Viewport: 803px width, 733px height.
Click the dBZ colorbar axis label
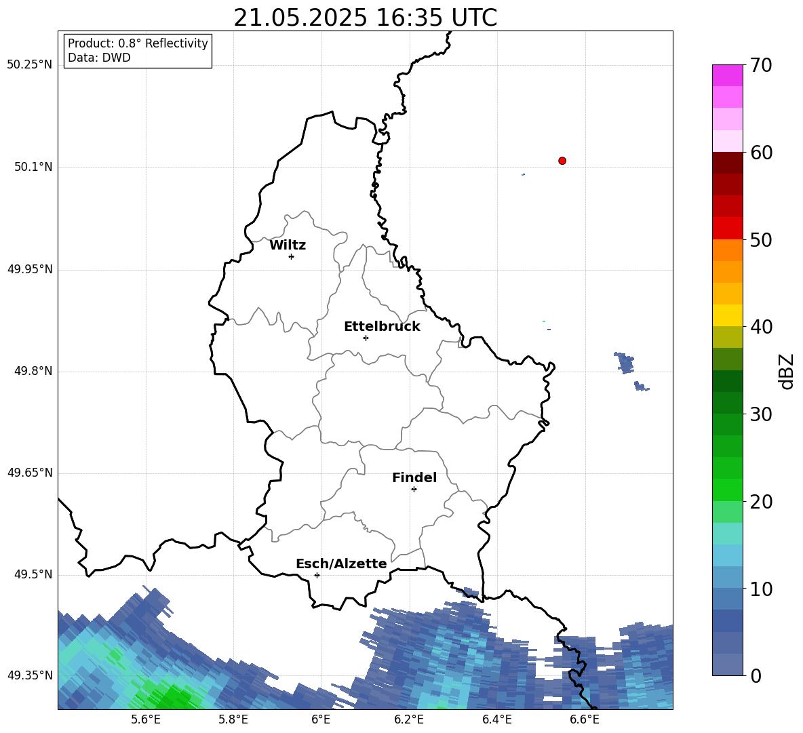point(785,371)
